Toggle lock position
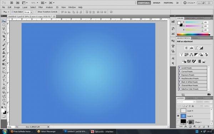This screenshot has height=134, width=214. (x=190, y=106)
